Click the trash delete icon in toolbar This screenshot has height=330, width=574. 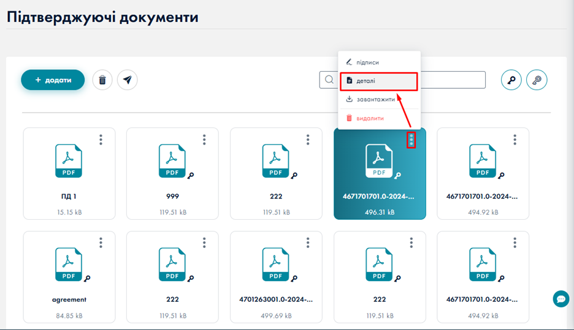[x=102, y=80]
